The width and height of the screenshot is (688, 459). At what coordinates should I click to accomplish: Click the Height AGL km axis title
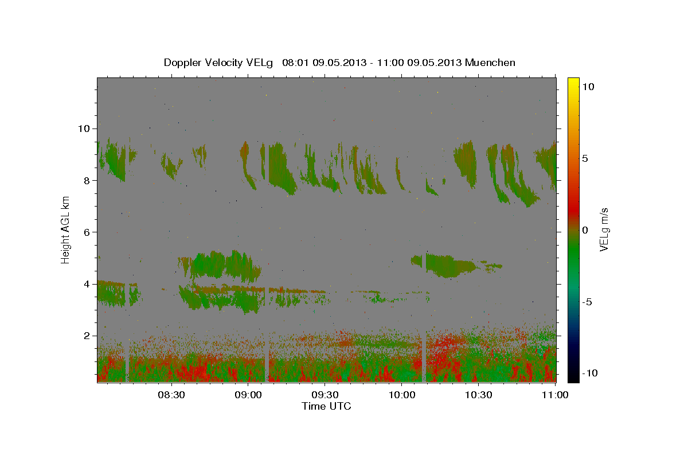point(65,230)
